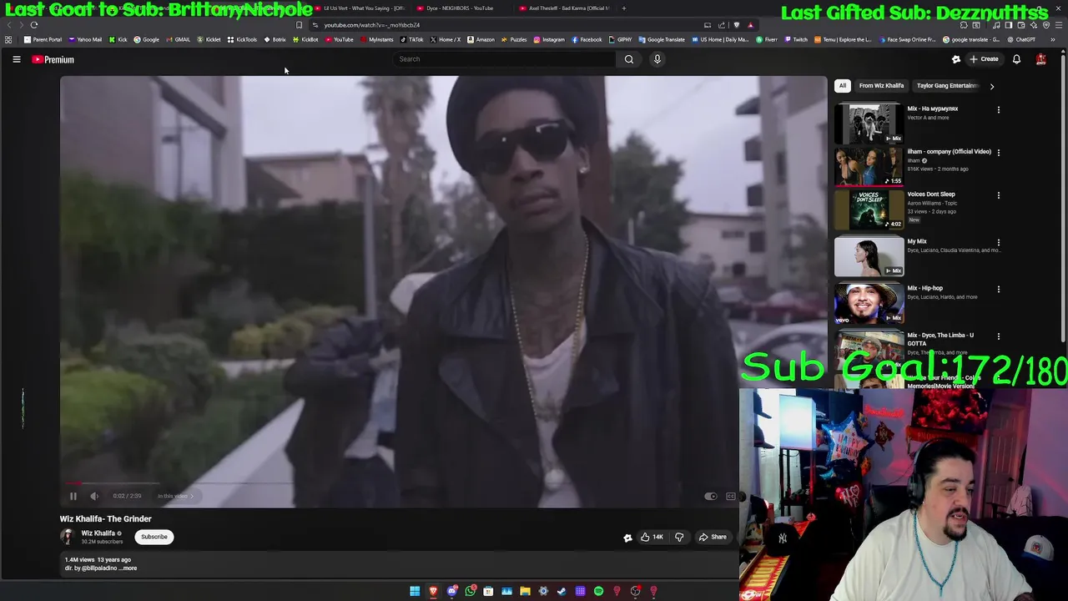1068x601 pixels.
Task: Open options for 'Voices Dont Sleep'
Action: coord(998,195)
